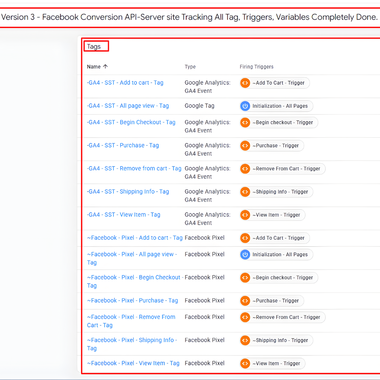This screenshot has height=380, width=380.
Task: Click the event icon on GA4 ~View Item Trigger
Action: 245,215
